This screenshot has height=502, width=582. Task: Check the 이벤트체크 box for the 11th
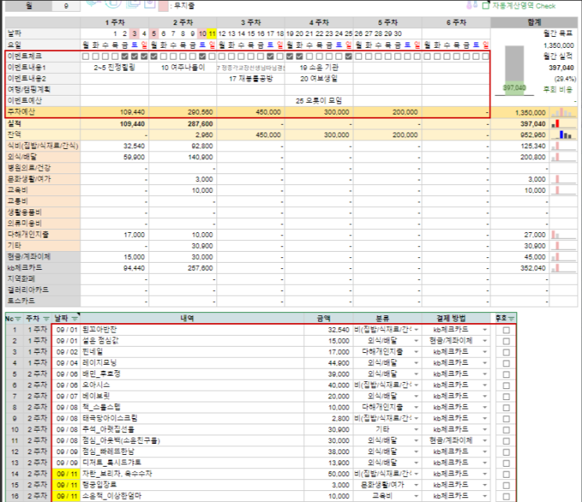[212, 56]
